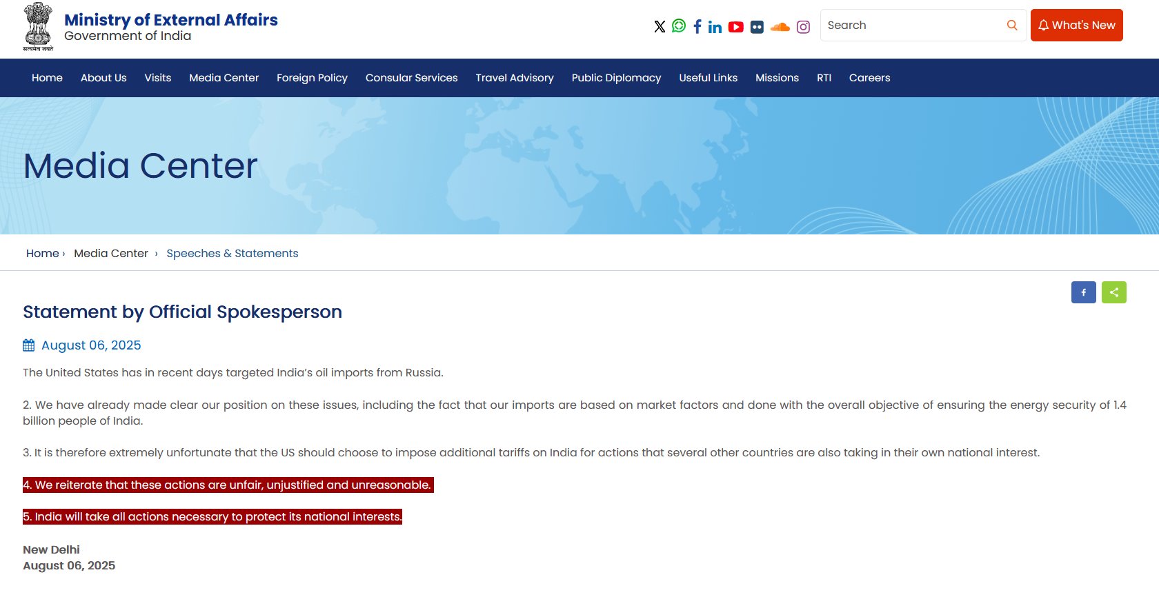The width and height of the screenshot is (1159, 597).
Task: Open the LinkedIn profile icon
Action: click(x=715, y=26)
